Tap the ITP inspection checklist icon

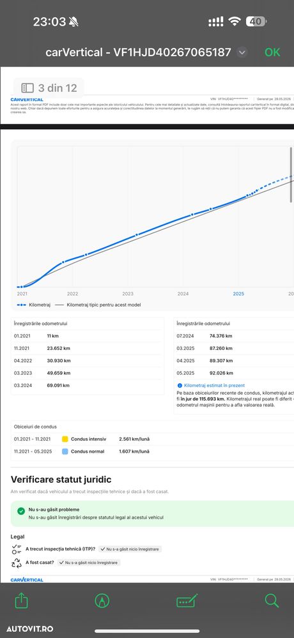point(17,549)
